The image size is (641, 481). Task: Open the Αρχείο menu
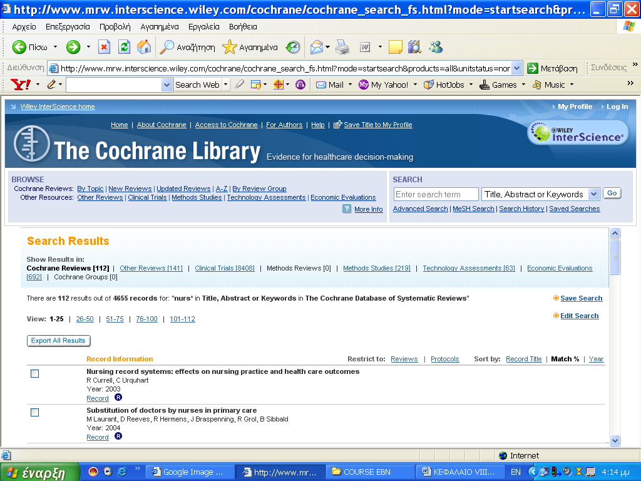tap(24, 26)
